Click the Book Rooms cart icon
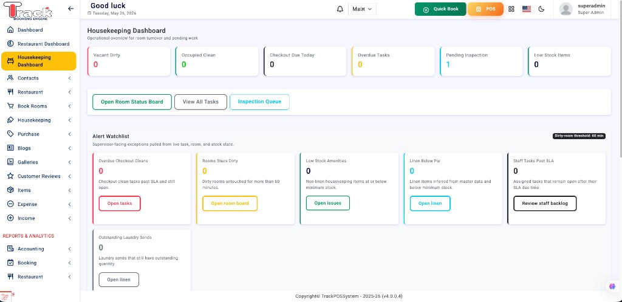This screenshot has width=622, height=302. [11, 106]
